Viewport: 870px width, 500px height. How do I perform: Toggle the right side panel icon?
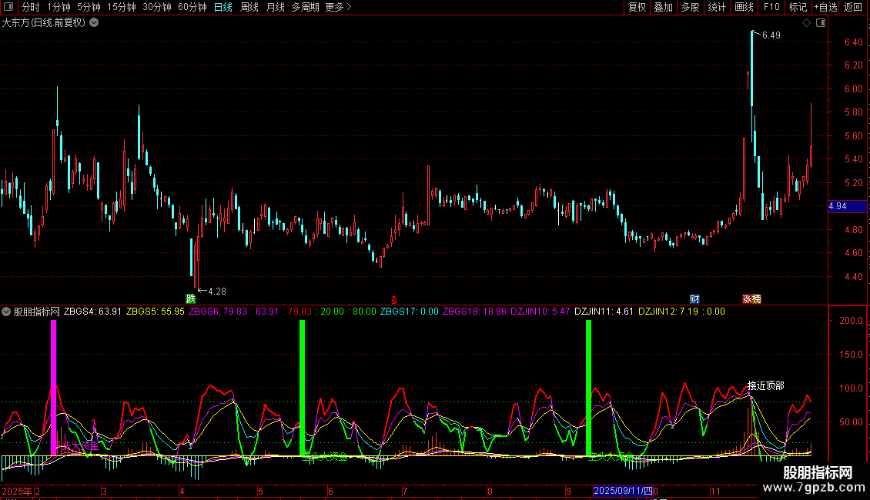point(821,23)
